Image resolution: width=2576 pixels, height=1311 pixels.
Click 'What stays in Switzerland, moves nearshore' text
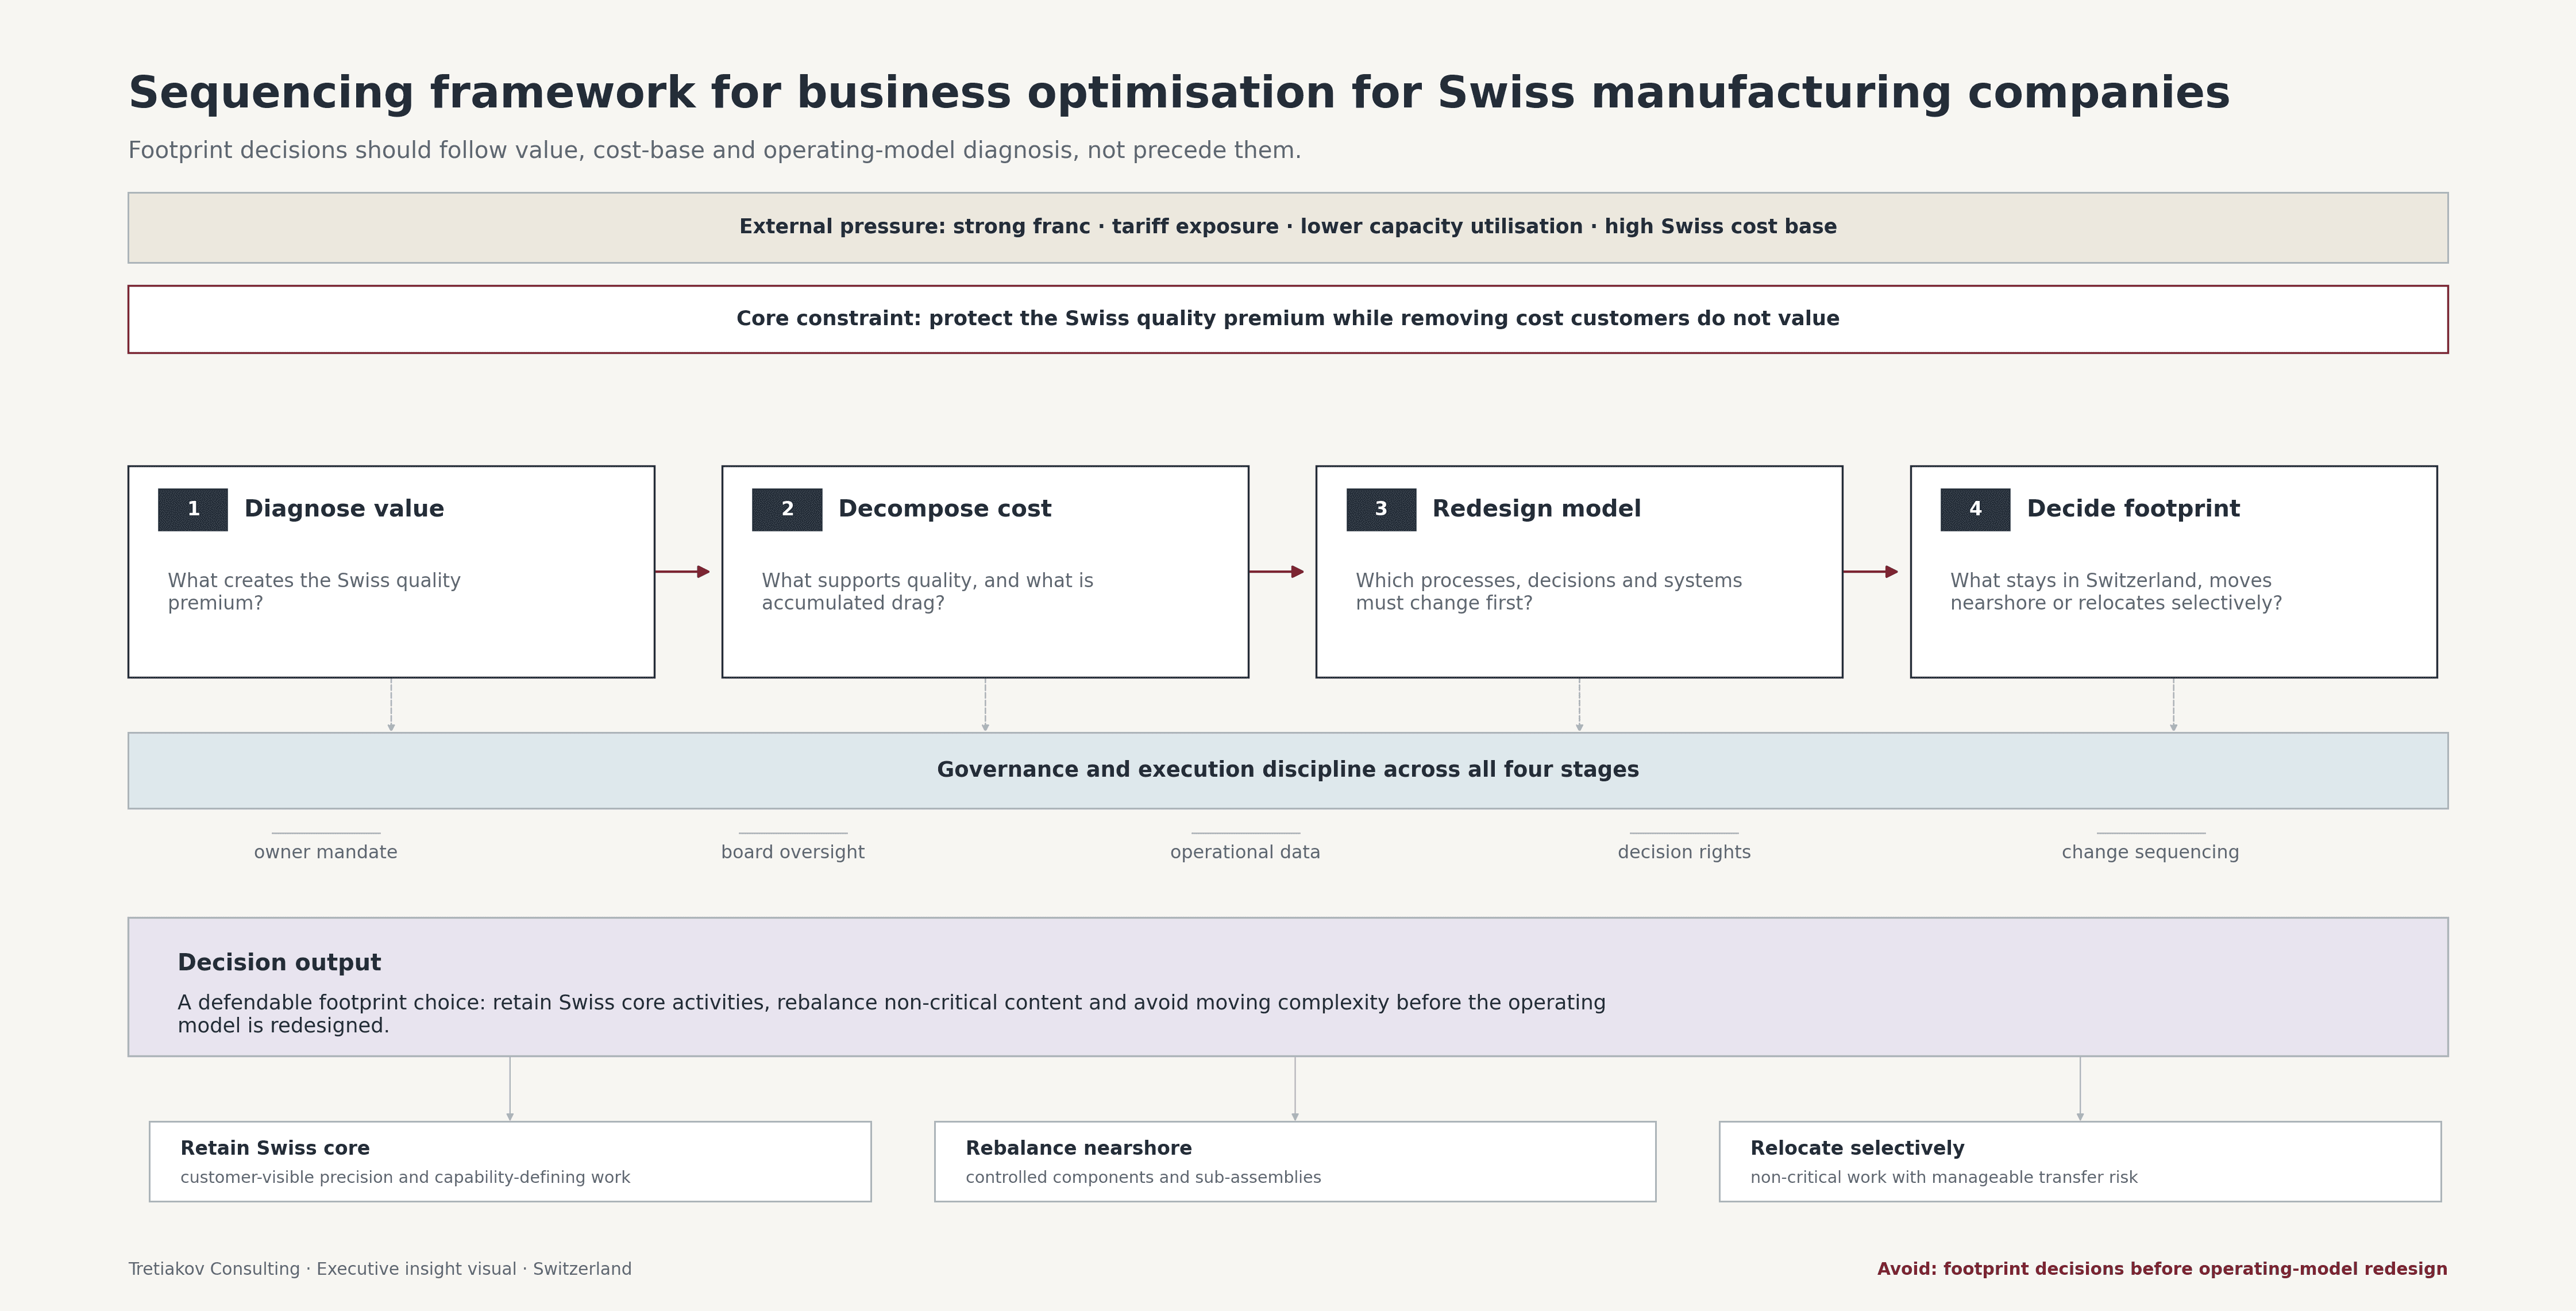(x=2116, y=591)
